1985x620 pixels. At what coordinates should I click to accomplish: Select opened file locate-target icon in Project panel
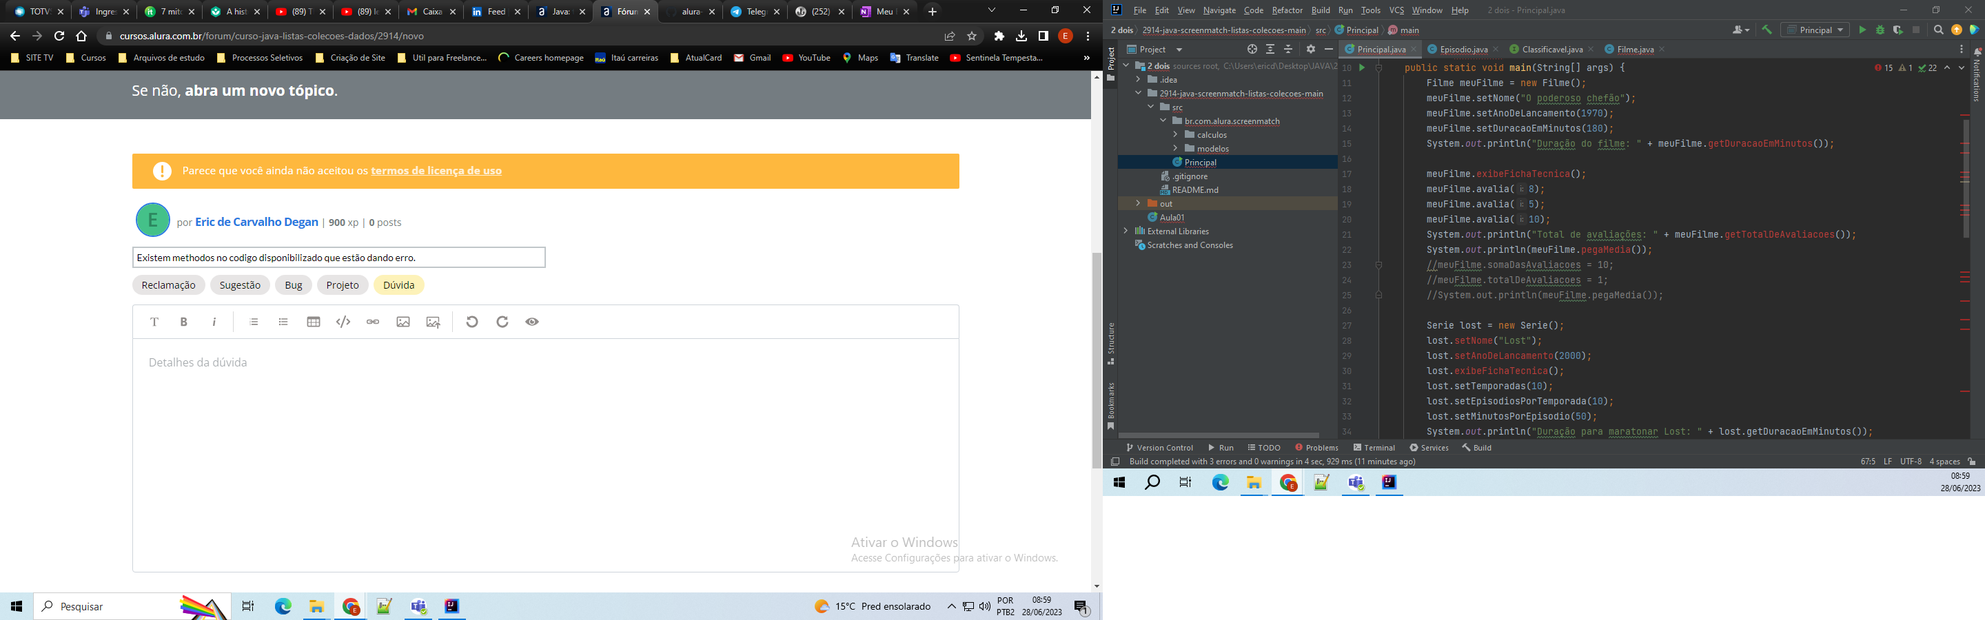[1252, 50]
